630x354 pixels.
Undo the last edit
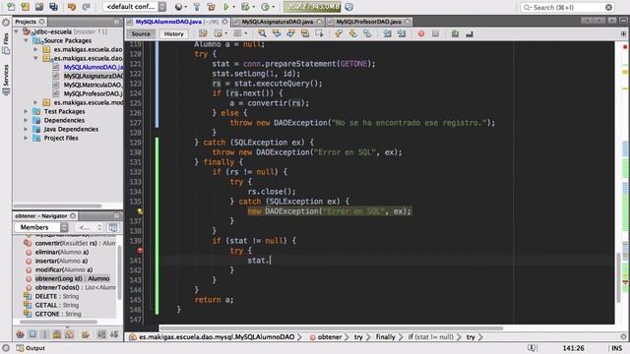72,7
